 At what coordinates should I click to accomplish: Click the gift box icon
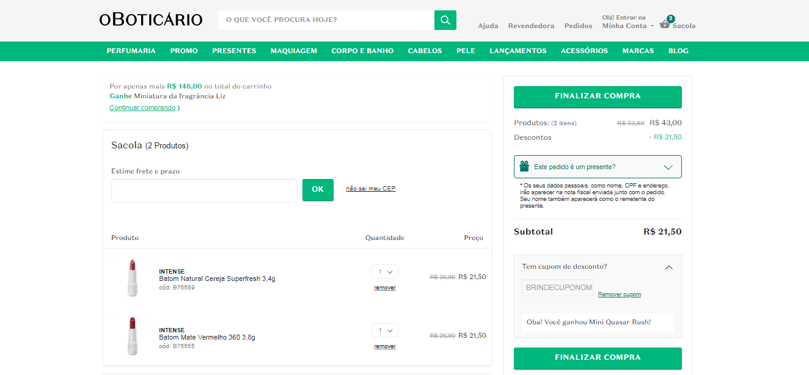coord(524,166)
